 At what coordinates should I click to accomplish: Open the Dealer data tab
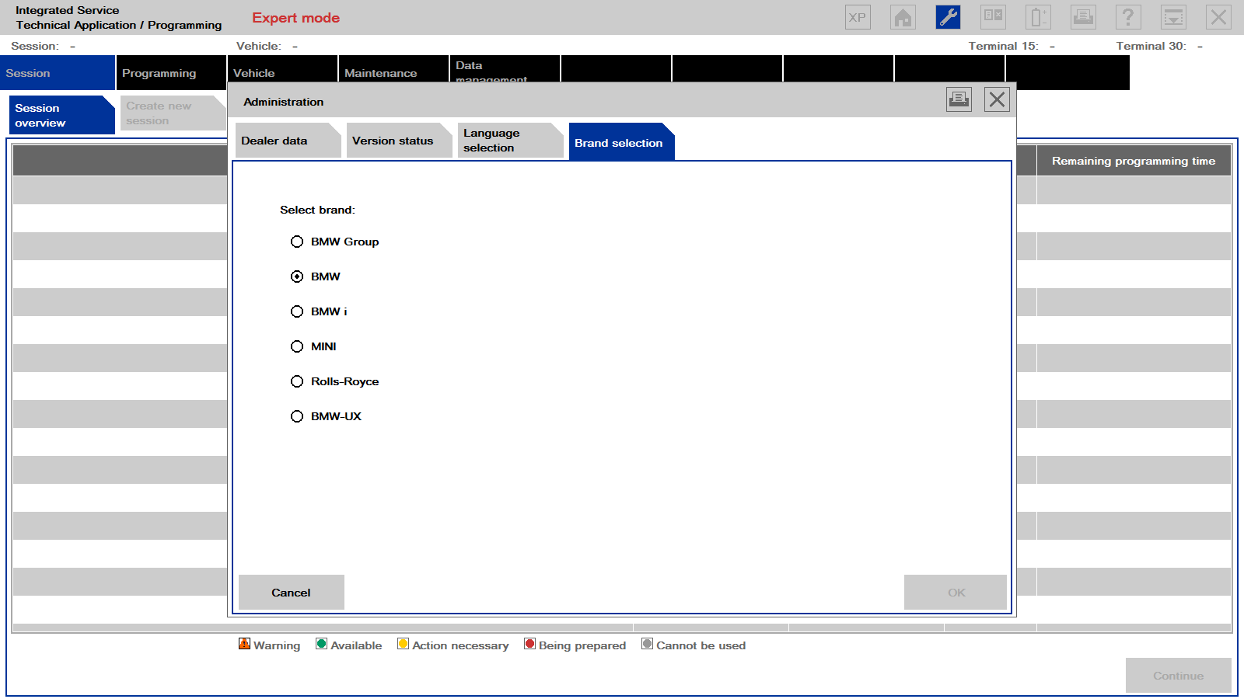coord(288,141)
